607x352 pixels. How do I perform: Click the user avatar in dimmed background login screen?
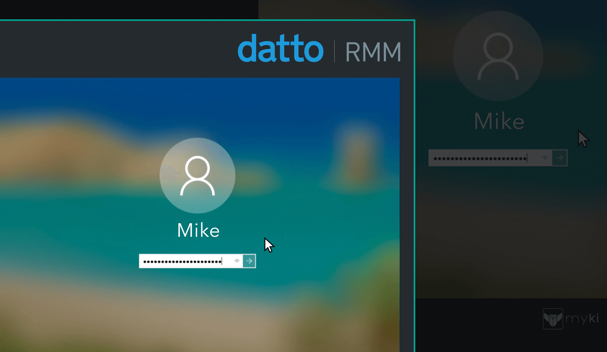pos(498,56)
